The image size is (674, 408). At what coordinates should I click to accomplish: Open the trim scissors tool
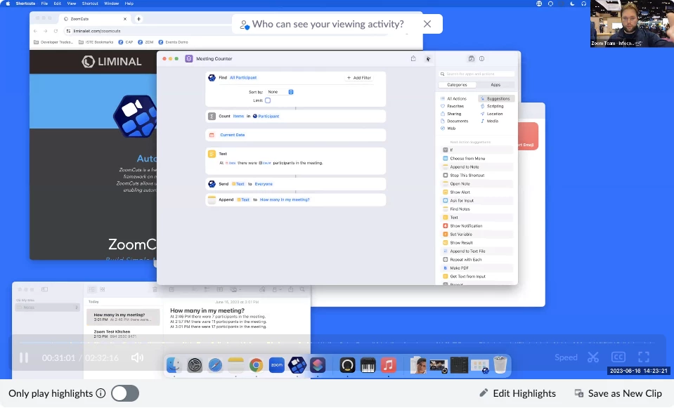pos(593,357)
